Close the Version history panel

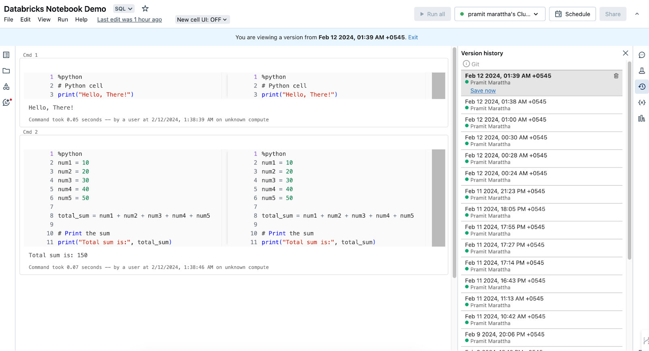(x=625, y=53)
